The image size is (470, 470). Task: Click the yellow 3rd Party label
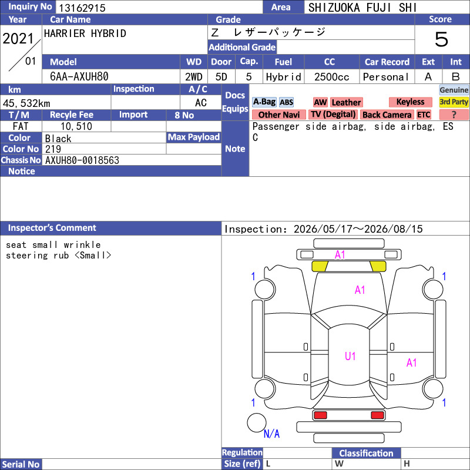454,102
